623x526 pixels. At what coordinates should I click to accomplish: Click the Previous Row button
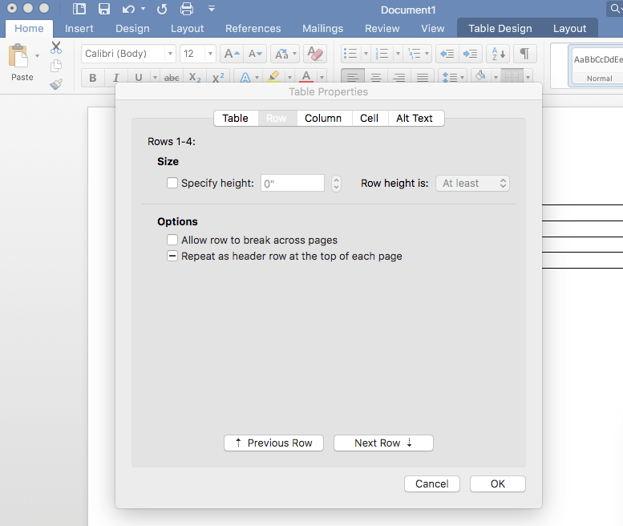click(x=273, y=443)
